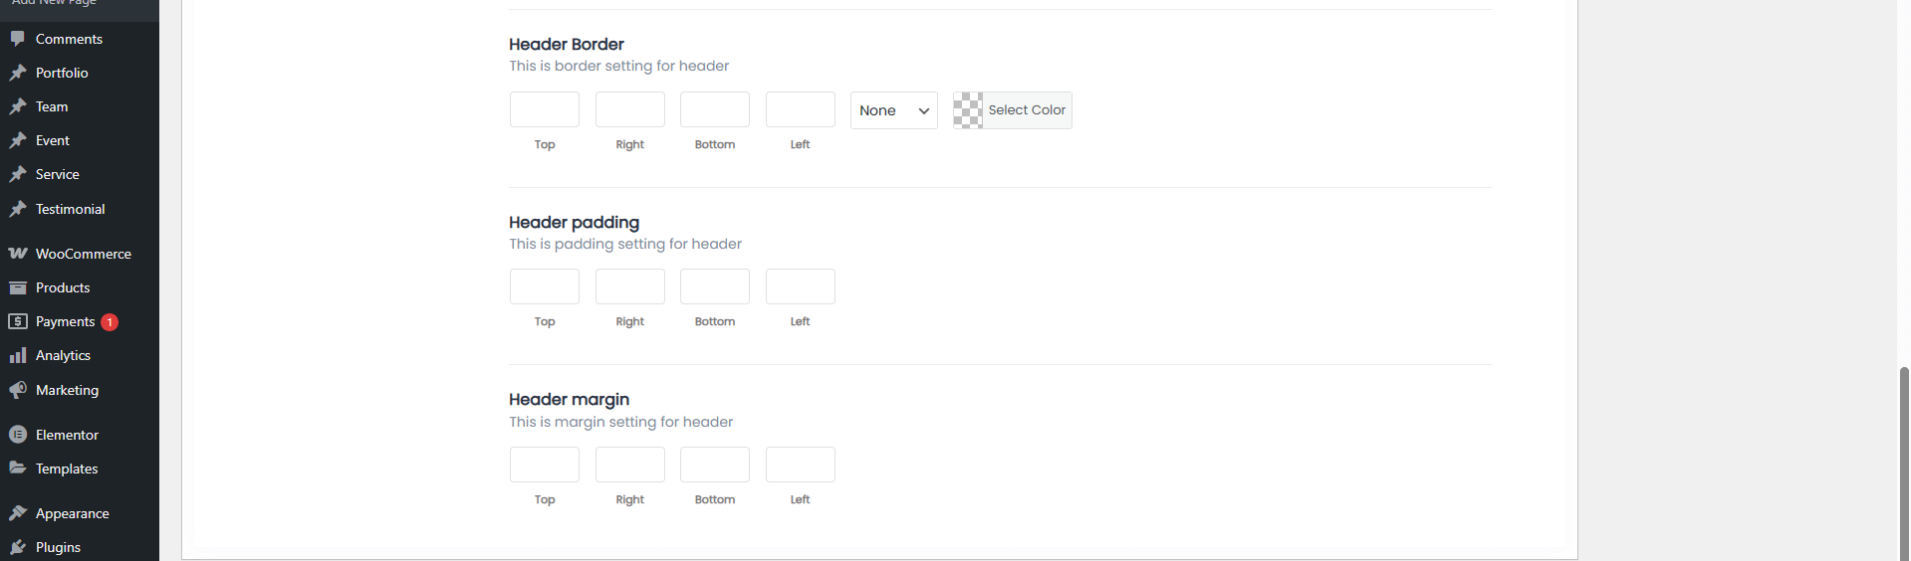Click the transparent border color swatch
Viewport: 1911px width, 561px height.
click(x=968, y=110)
